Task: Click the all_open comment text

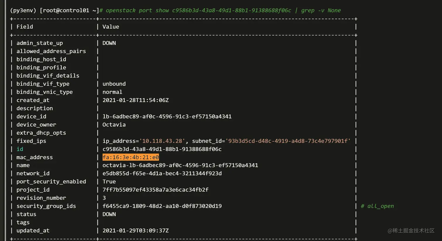Action: (x=380, y=206)
